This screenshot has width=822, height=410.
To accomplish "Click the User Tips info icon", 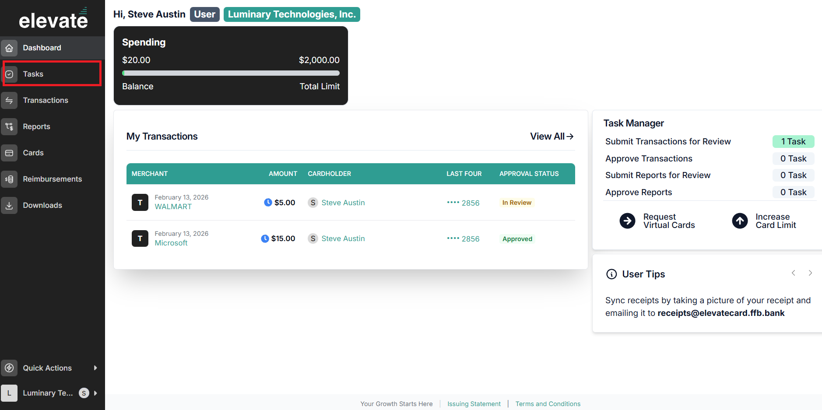I will pyautogui.click(x=611, y=274).
